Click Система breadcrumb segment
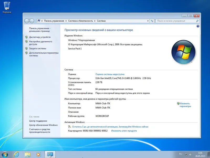This screenshot has width=210, height=158. [101, 21]
